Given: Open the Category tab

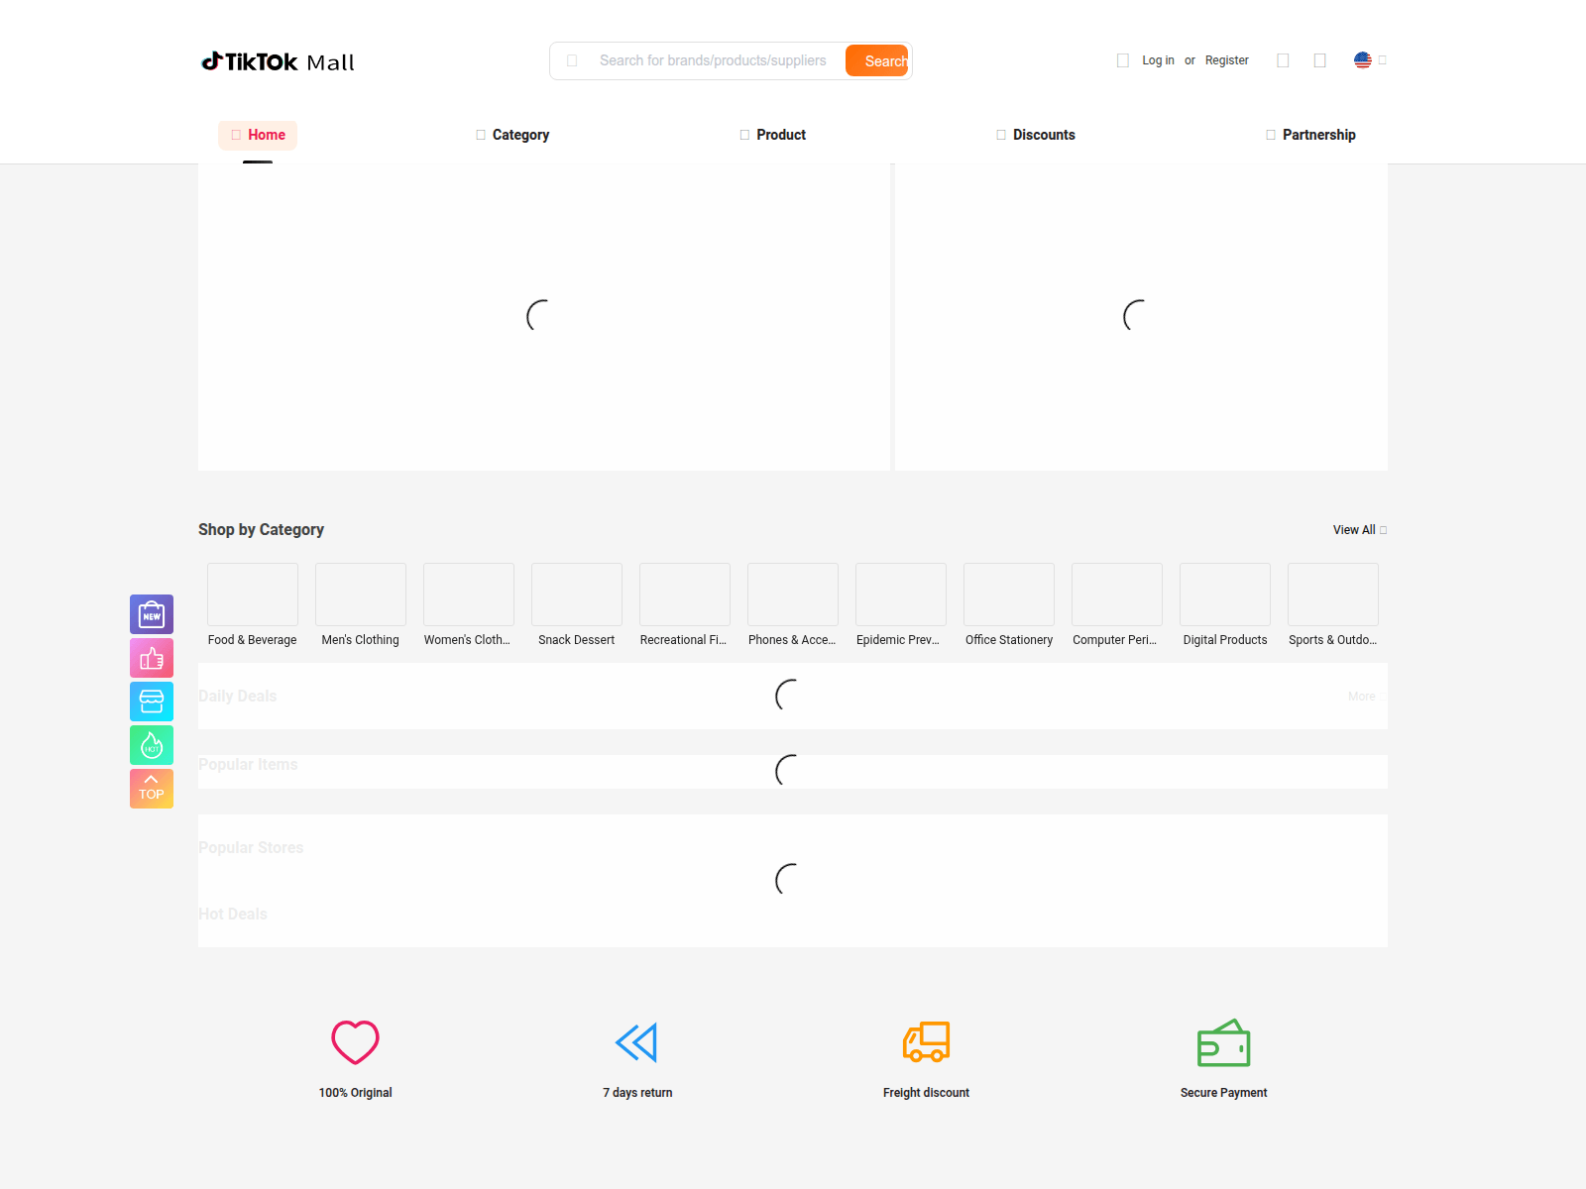Looking at the screenshot, I should pyautogui.click(x=512, y=135).
